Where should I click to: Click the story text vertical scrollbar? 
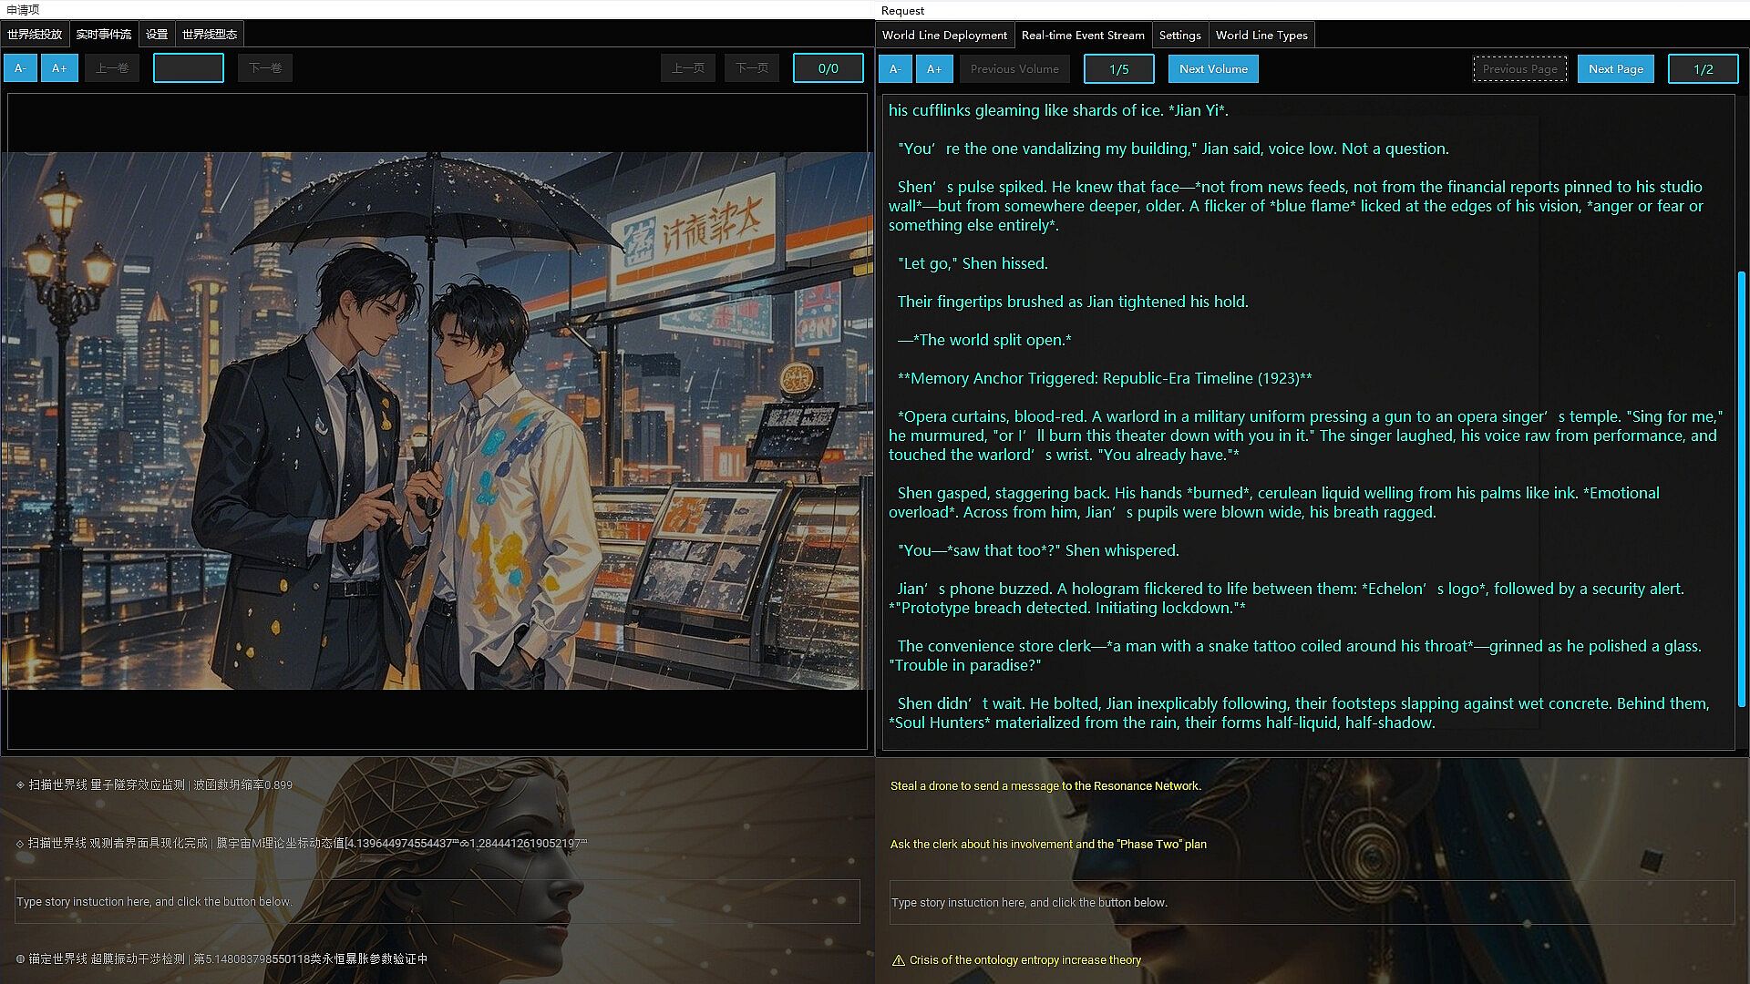[1741, 487]
